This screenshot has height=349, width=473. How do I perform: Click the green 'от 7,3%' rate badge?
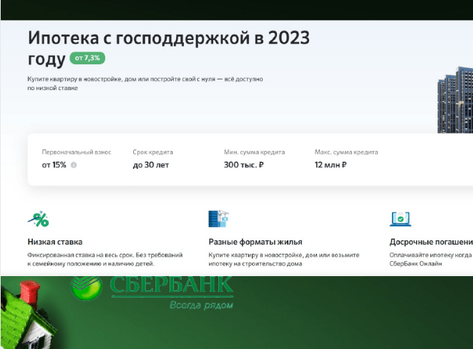click(x=87, y=58)
